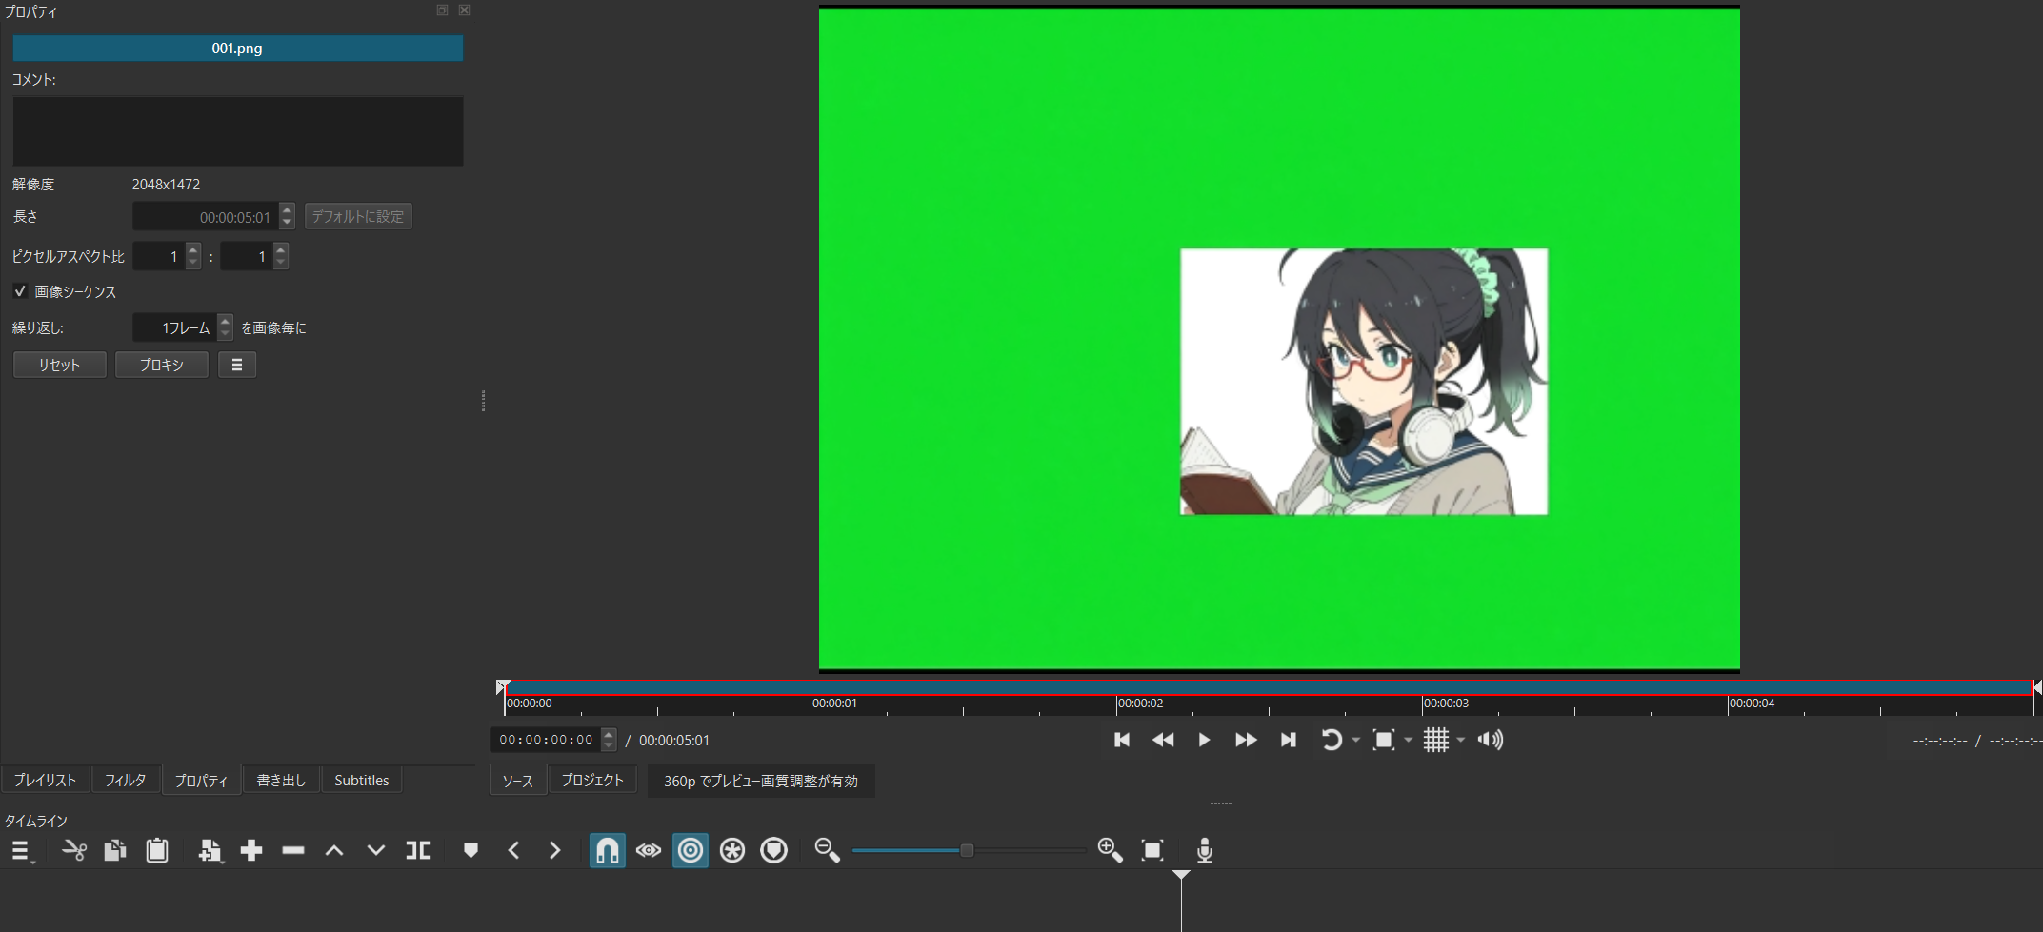
Task: Append to track with plus icon
Action: tap(251, 850)
